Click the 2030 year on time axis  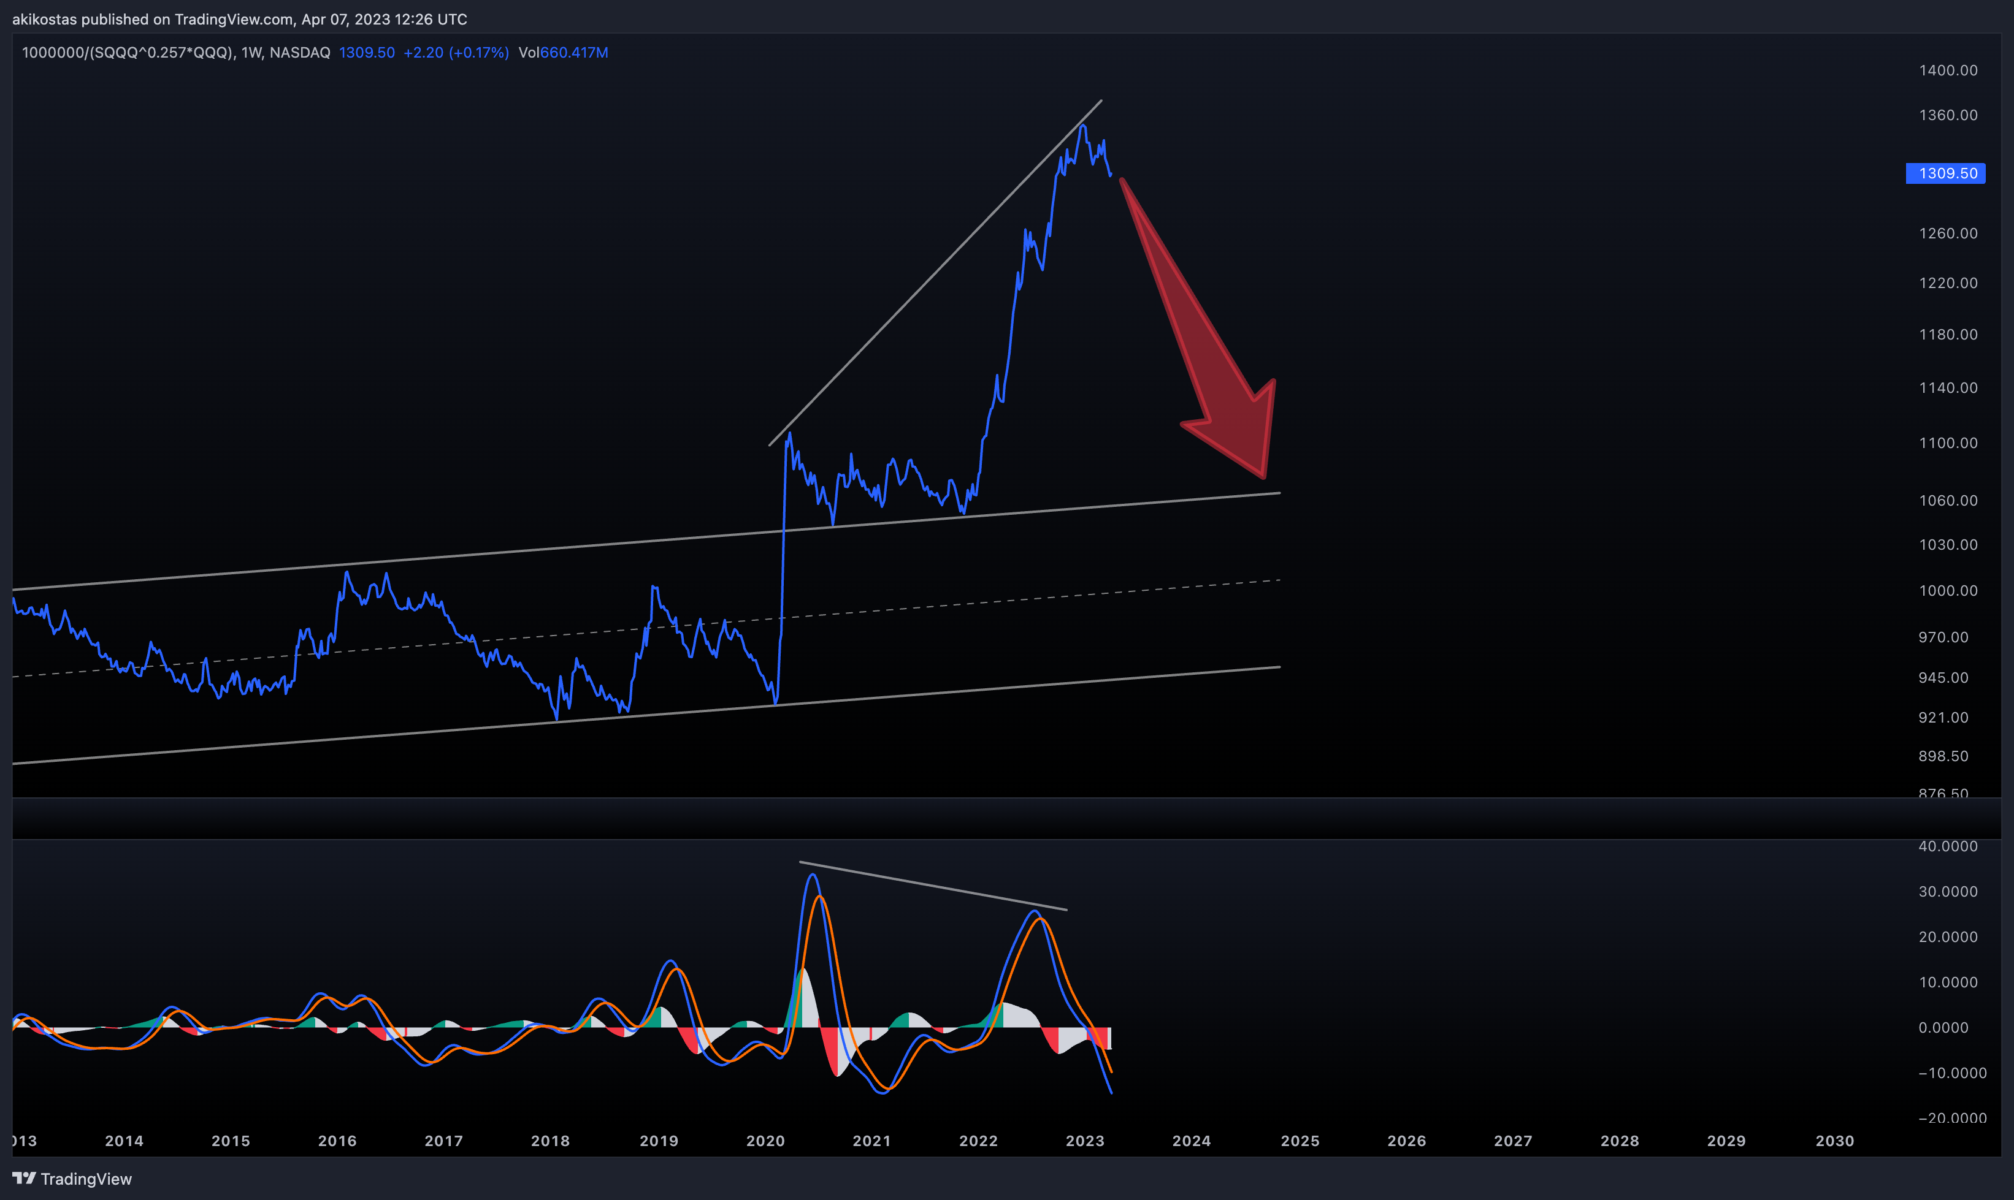[x=1835, y=1141]
